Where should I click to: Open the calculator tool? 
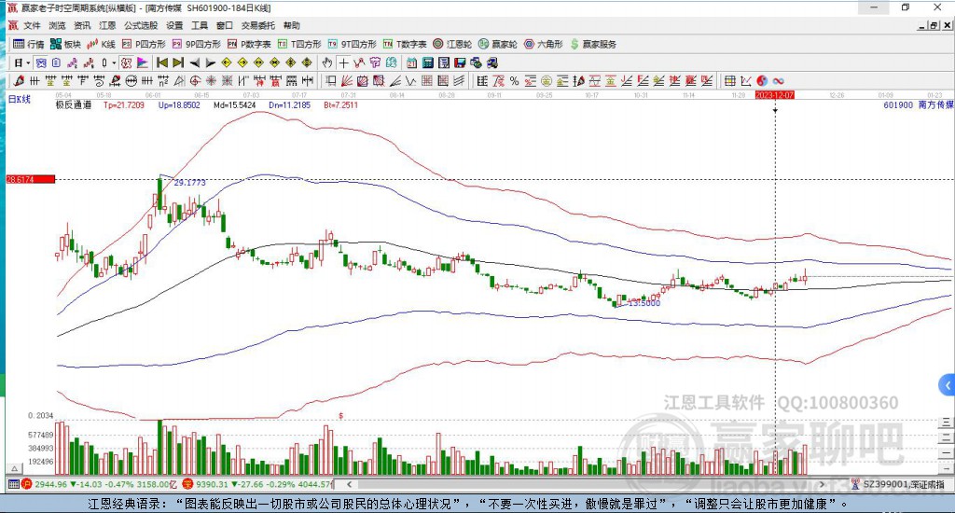(427, 62)
